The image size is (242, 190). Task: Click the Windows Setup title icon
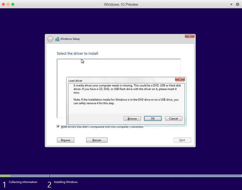click(57, 39)
